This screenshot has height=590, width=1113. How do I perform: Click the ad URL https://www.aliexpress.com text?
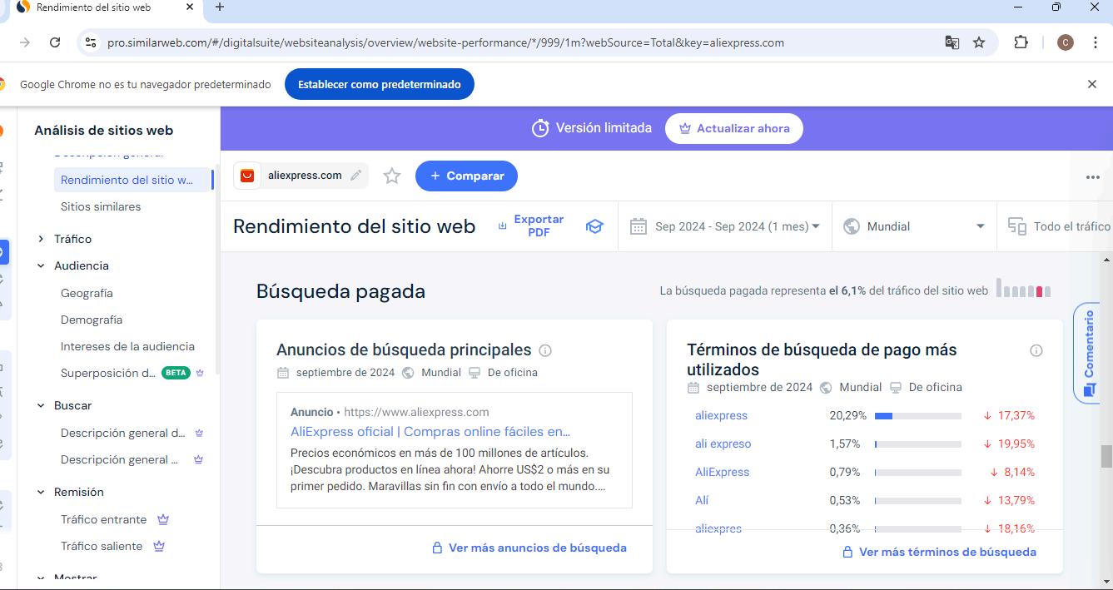click(x=416, y=412)
